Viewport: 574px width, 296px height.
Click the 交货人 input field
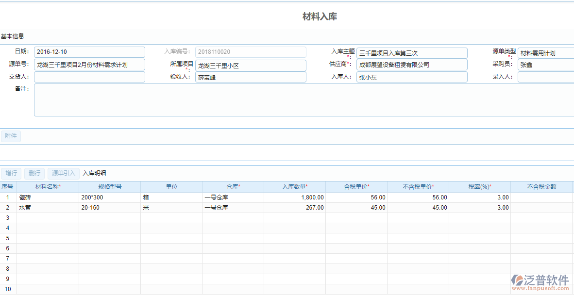click(x=89, y=77)
